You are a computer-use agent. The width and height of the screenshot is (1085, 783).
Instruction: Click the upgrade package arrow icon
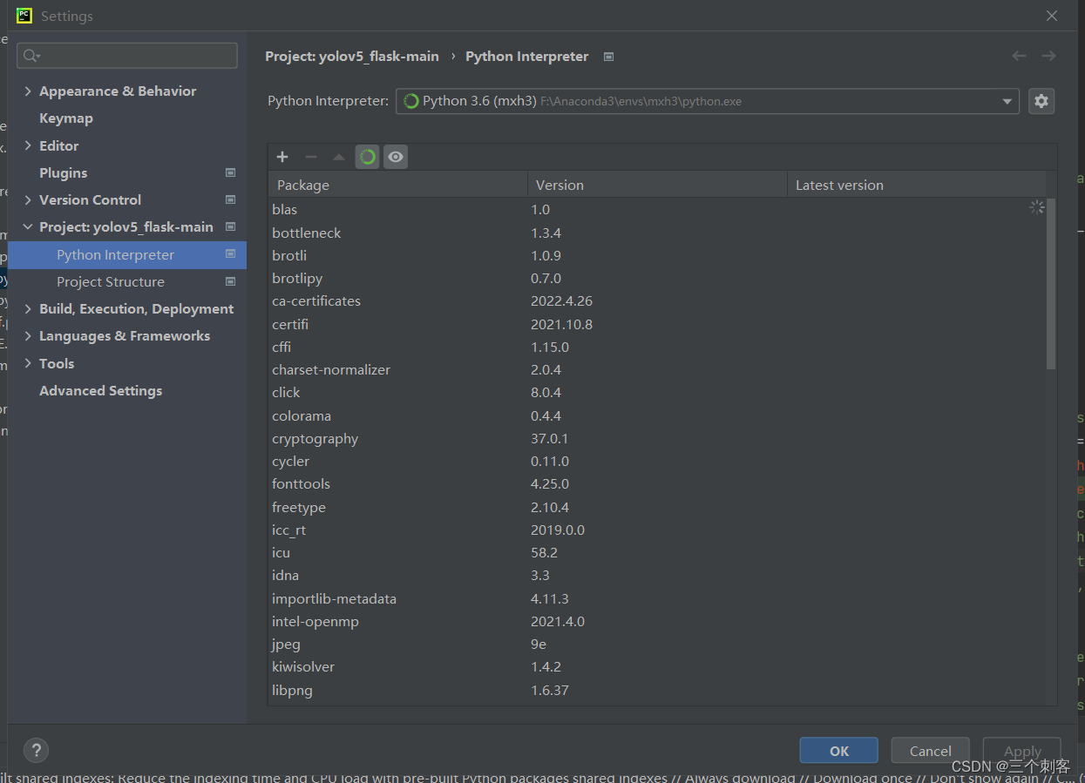pyautogui.click(x=338, y=157)
